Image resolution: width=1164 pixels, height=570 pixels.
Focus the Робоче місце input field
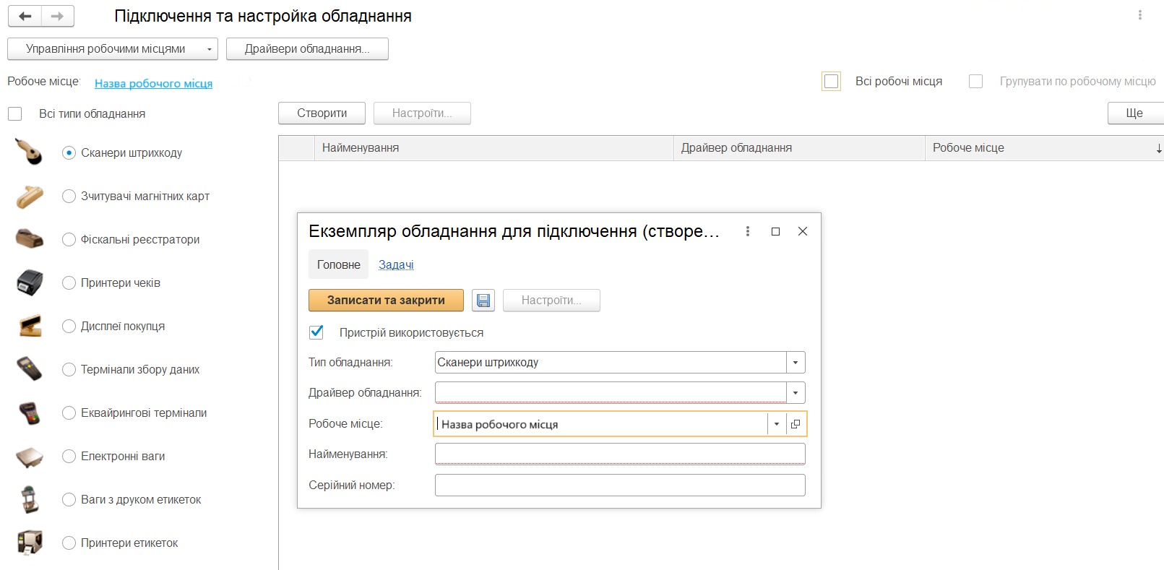(x=601, y=424)
